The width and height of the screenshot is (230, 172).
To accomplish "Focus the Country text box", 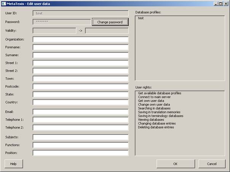I will click(x=80, y=102).
